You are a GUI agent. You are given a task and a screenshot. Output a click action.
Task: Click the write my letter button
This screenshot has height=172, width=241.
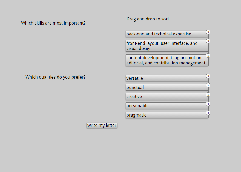point(102,125)
